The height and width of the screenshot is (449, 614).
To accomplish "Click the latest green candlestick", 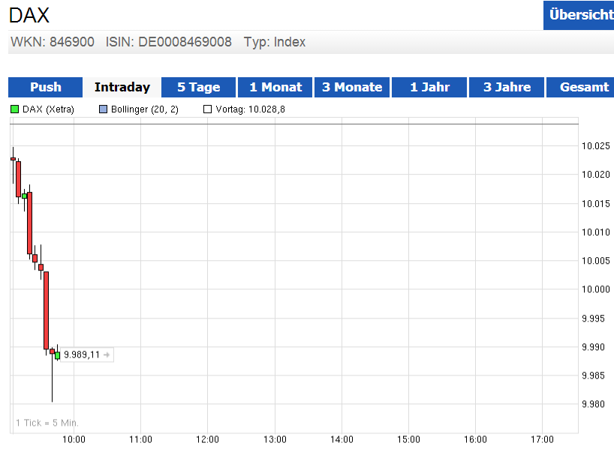I will pos(58,355).
